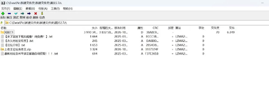
Task: Click the size value 245
Action: pyautogui.click(x=95, y=41)
